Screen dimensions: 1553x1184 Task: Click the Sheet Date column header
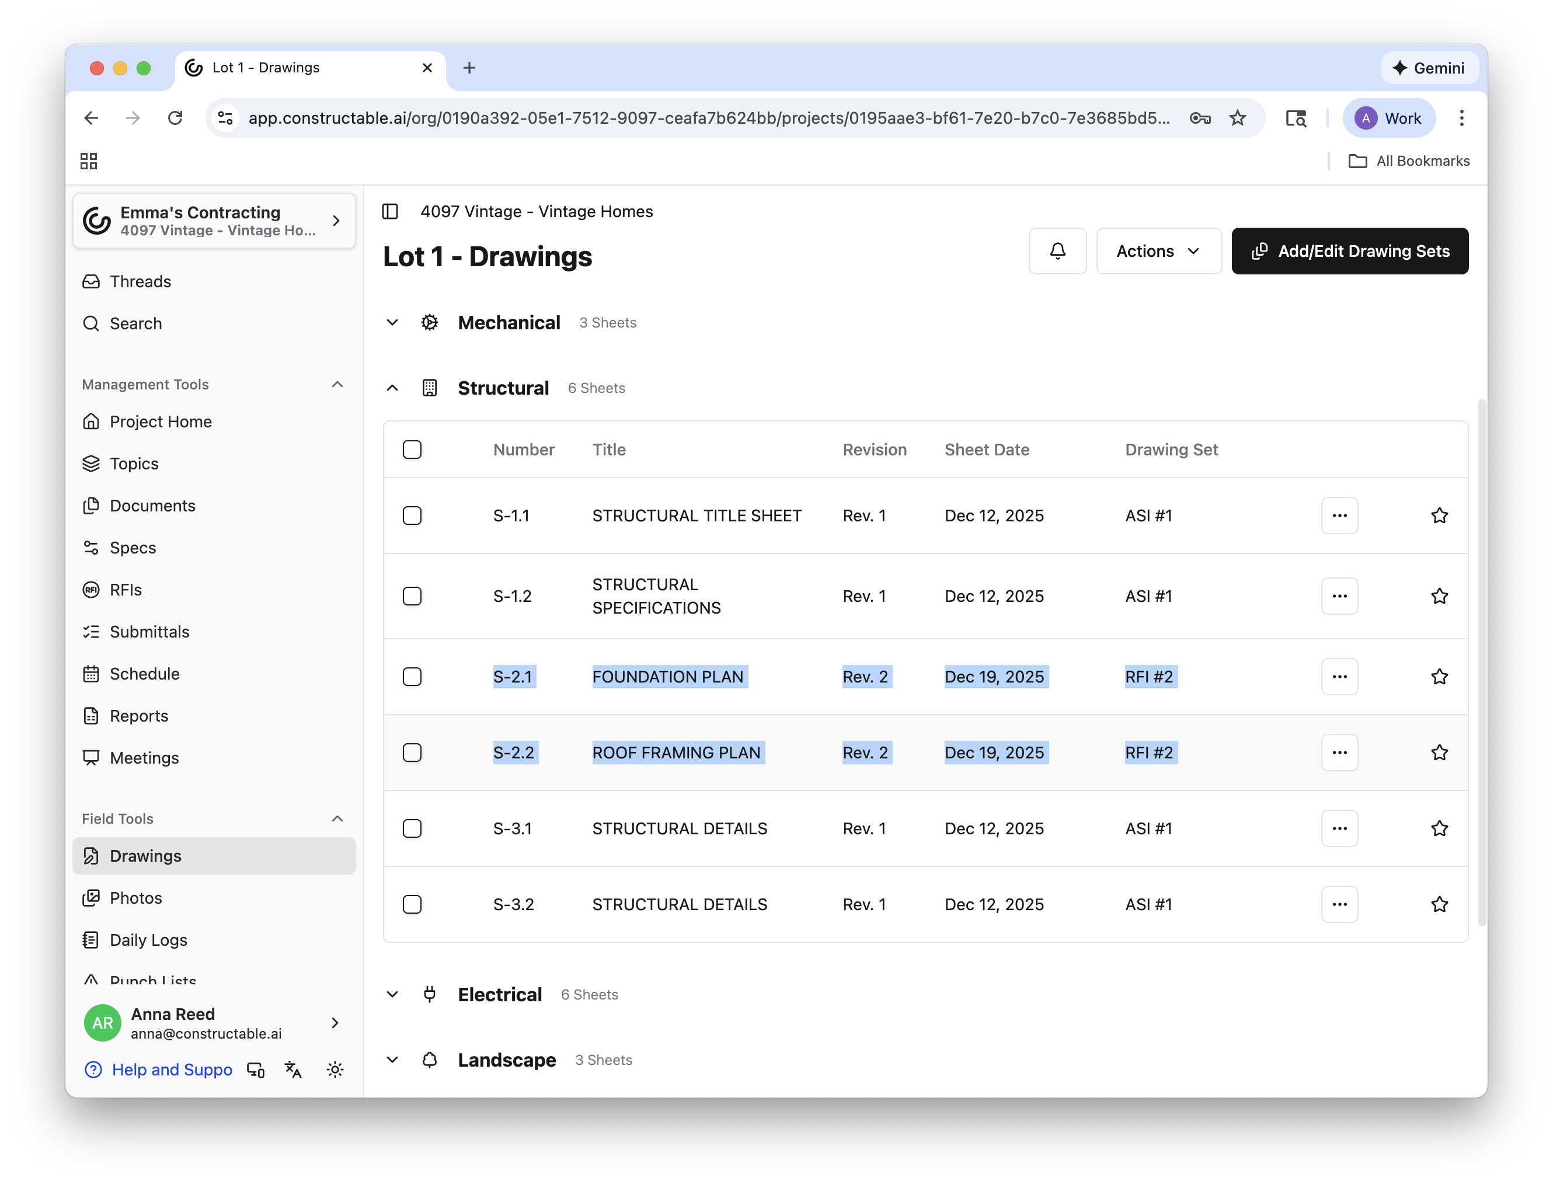point(987,450)
